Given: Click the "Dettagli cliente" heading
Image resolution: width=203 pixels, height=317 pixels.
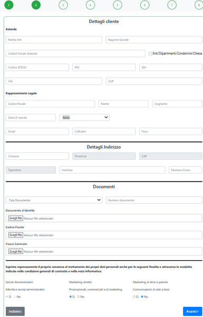Looking at the screenshot, I should [x=104, y=21].
